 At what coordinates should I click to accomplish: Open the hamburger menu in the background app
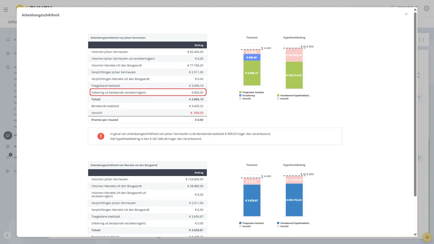click(6, 9)
